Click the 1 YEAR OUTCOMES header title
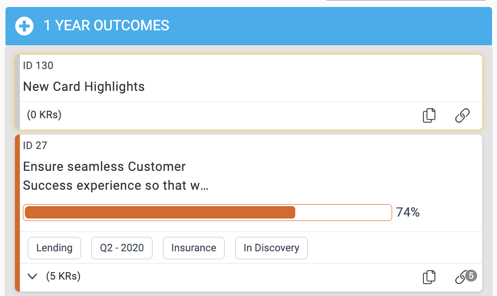The height and width of the screenshot is (296, 497). click(x=106, y=26)
